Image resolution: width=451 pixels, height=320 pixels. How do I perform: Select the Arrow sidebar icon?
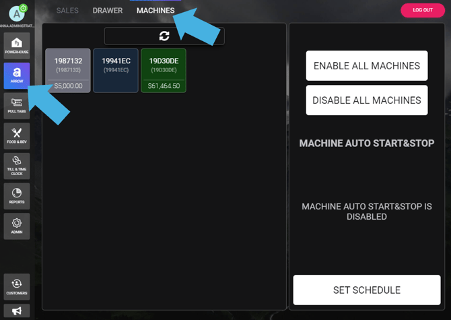point(17,75)
